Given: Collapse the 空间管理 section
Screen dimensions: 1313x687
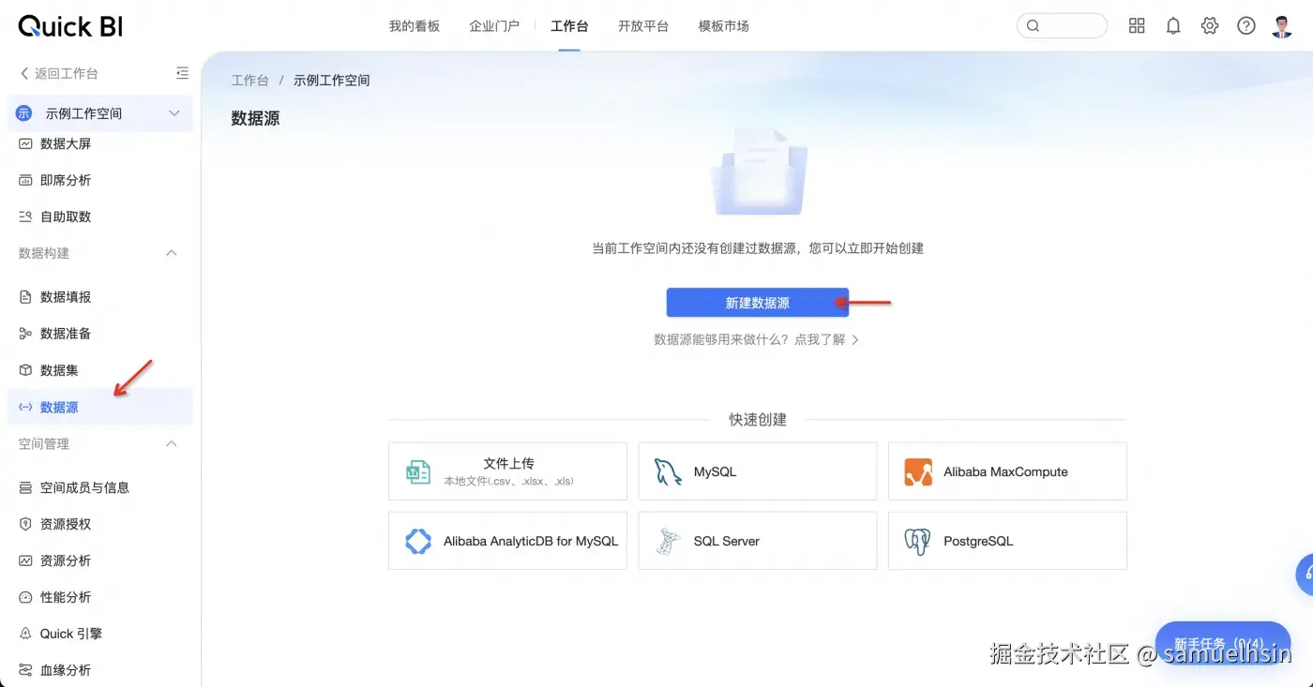Looking at the screenshot, I should (x=172, y=443).
